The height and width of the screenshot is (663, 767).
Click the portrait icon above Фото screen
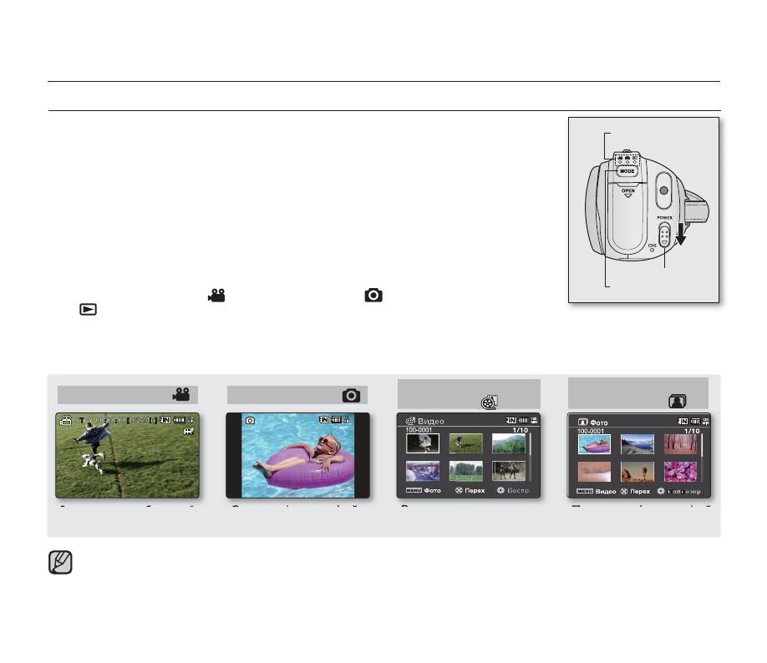point(678,402)
